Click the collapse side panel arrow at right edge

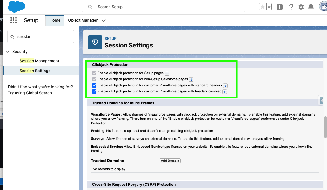click(321, 101)
